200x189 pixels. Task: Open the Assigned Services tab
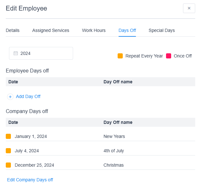point(51,30)
